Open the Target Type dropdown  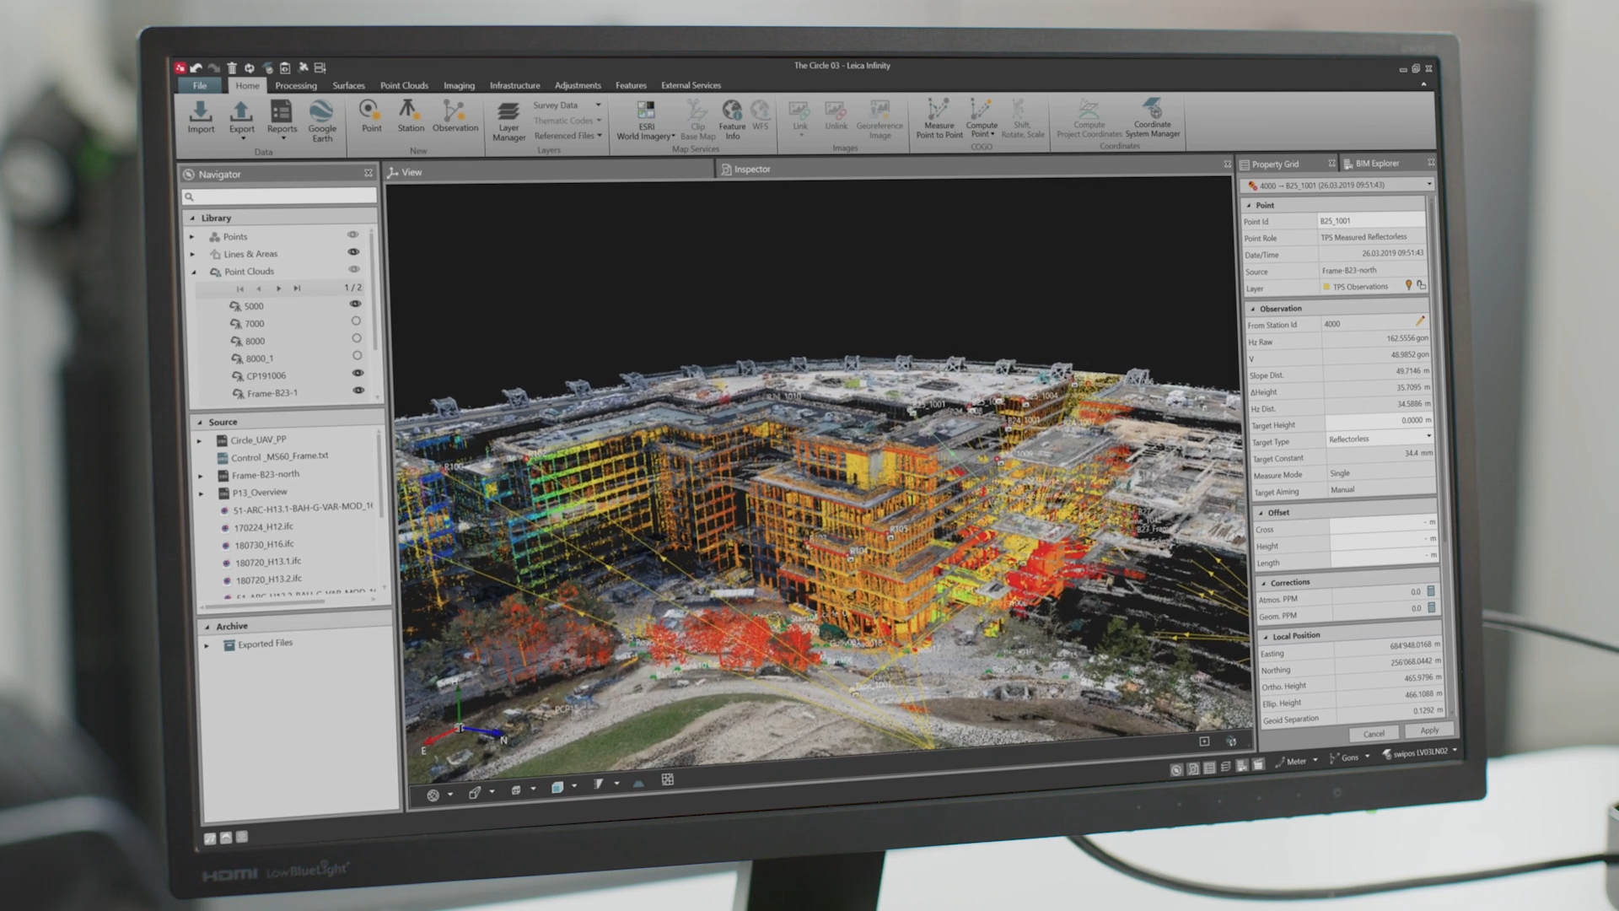(x=1428, y=437)
